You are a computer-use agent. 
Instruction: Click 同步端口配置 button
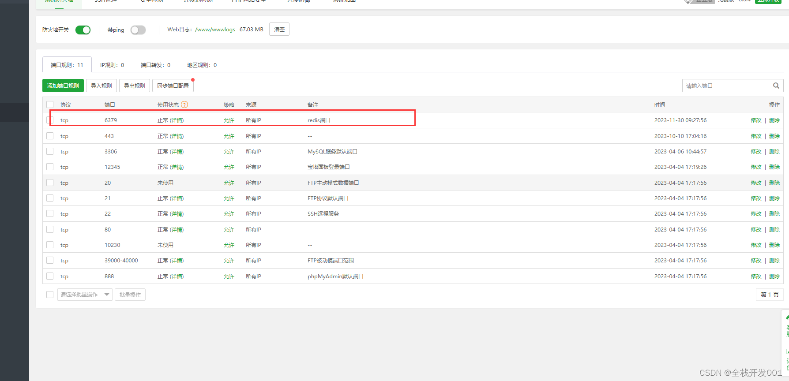pyautogui.click(x=173, y=86)
